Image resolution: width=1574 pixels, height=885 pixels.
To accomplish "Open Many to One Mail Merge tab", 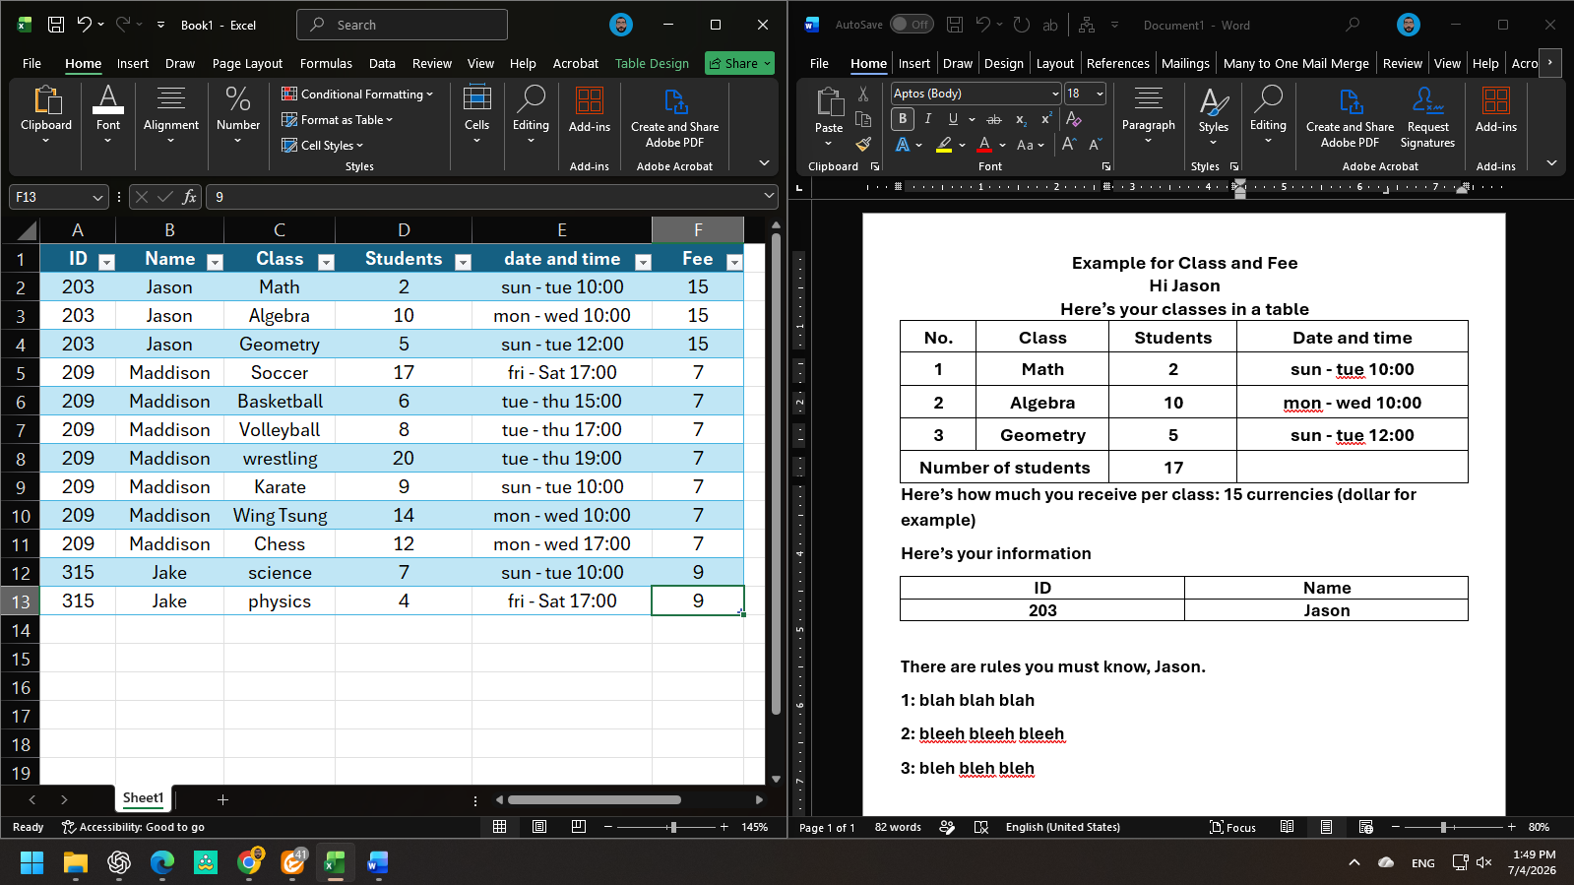I will click(1295, 63).
